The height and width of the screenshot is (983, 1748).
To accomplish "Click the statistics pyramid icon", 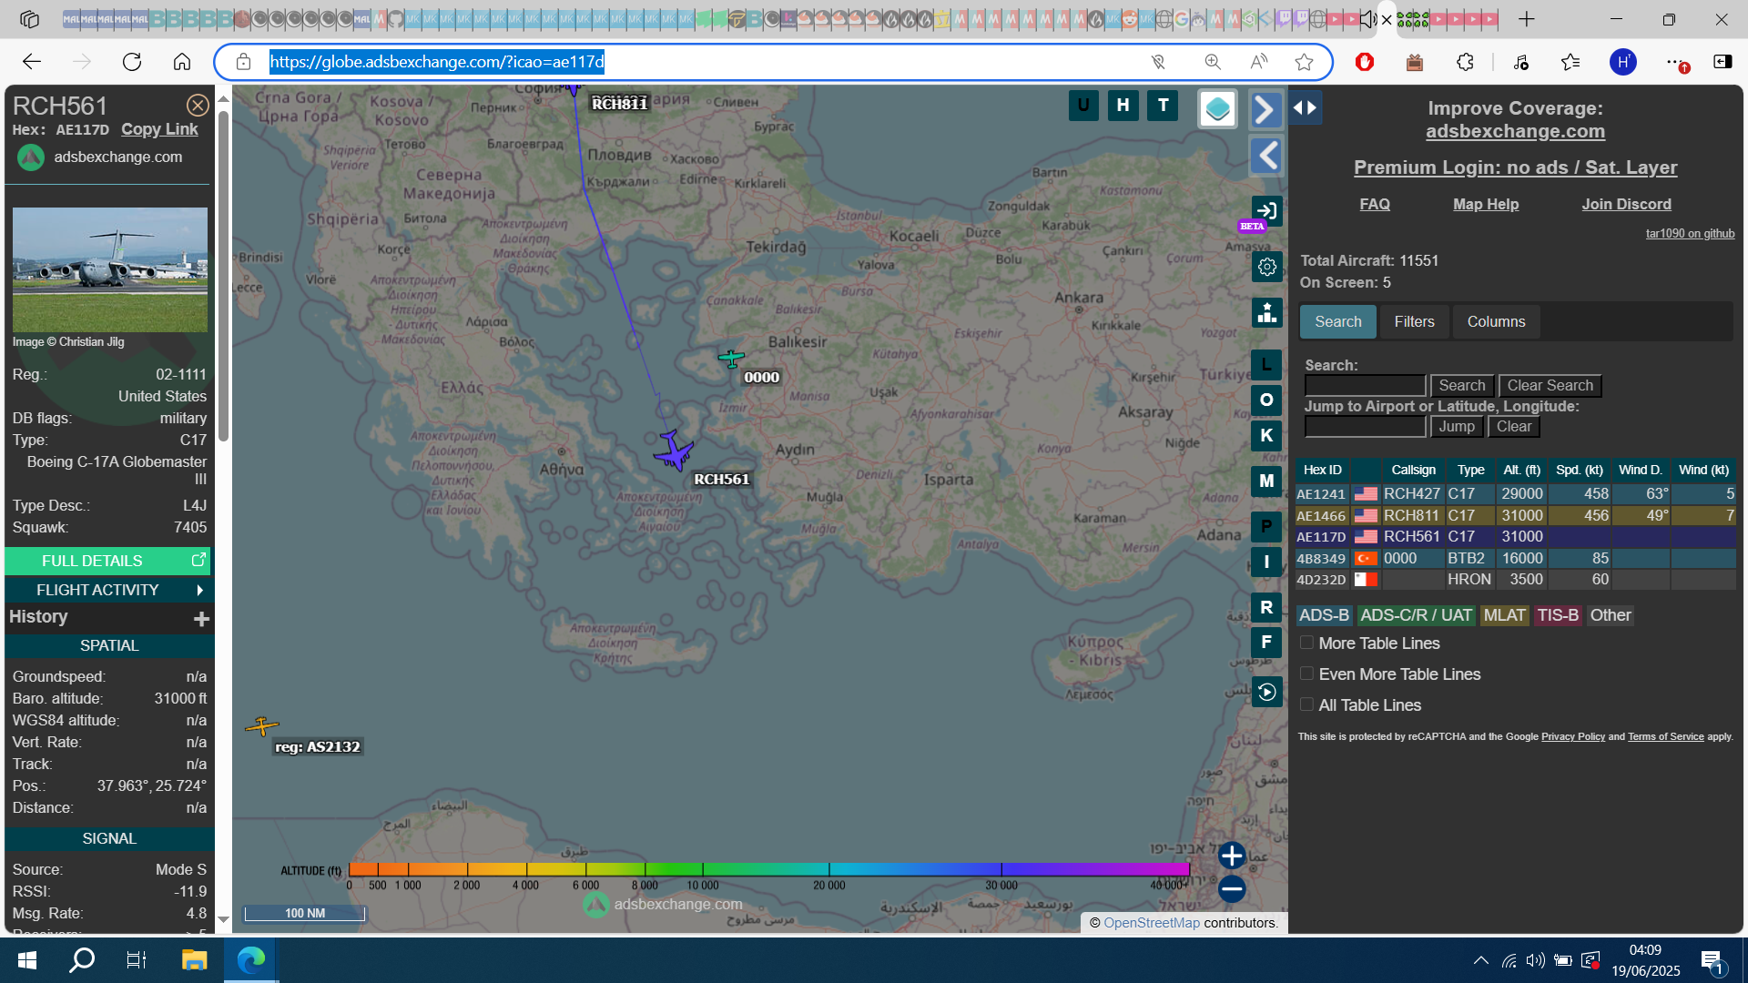I will point(1266,313).
